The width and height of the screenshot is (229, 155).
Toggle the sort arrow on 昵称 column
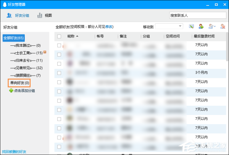point(77,36)
